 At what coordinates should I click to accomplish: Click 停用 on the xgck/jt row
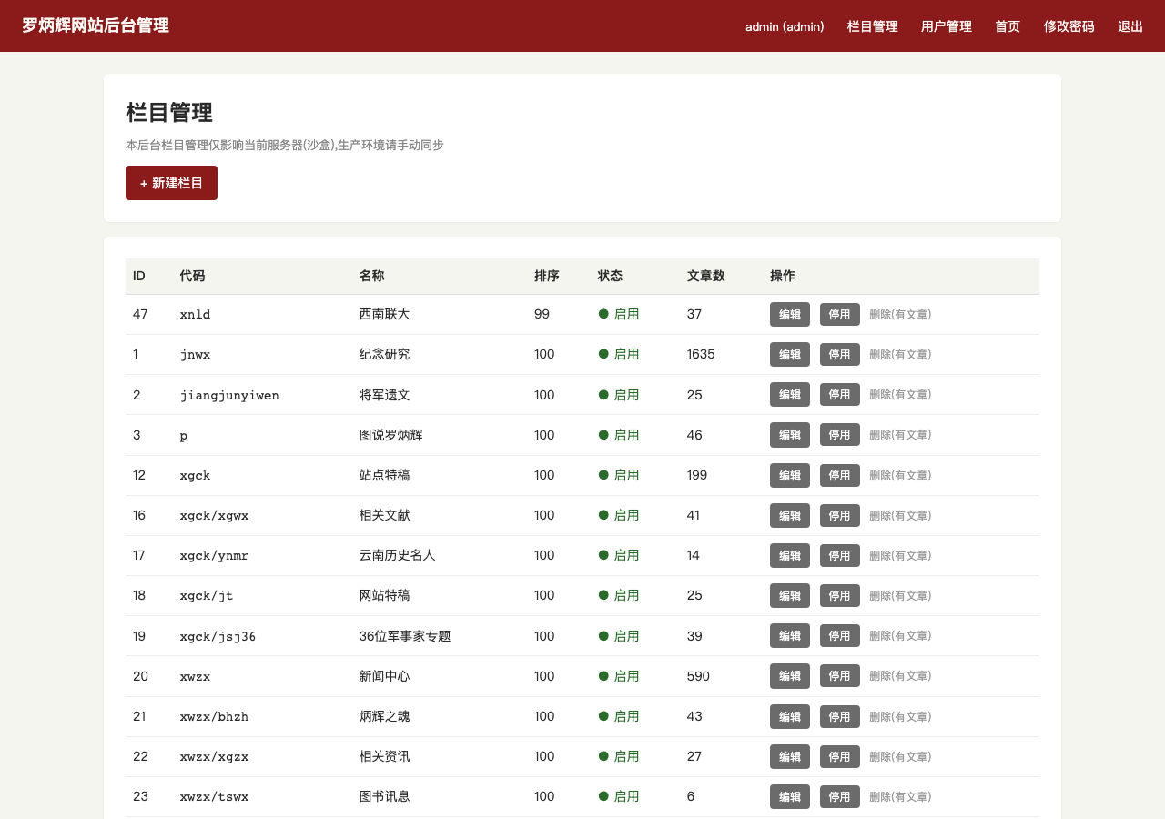click(840, 595)
